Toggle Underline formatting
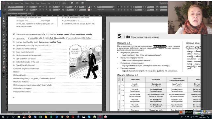212x119 pixels. click(46, 7)
